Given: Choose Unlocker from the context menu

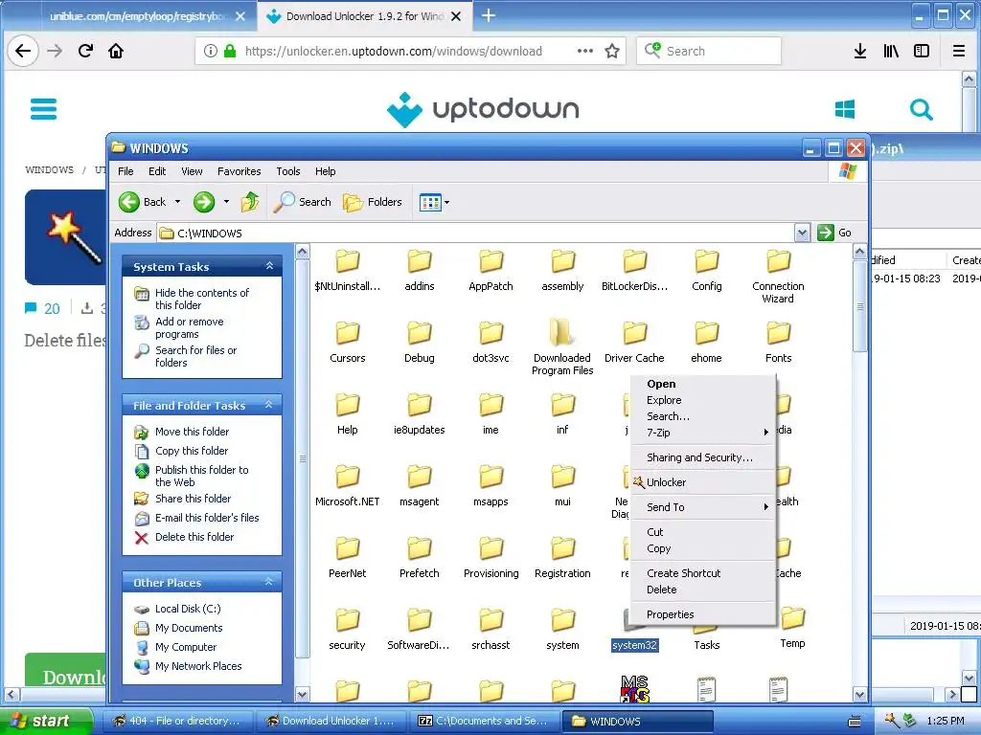Looking at the screenshot, I should coord(704,482).
